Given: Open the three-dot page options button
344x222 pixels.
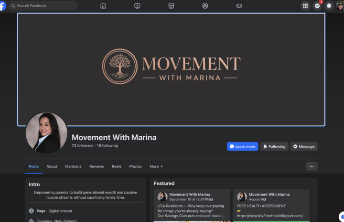Looking at the screenshot, I should tap(312, 166).
